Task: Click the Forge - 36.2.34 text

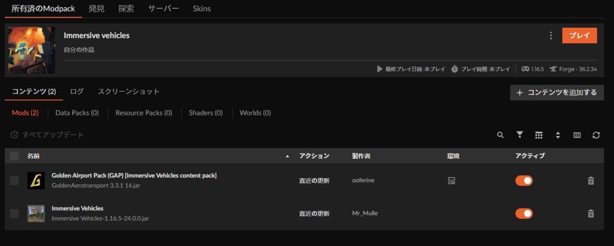Action: click(578, 69)
